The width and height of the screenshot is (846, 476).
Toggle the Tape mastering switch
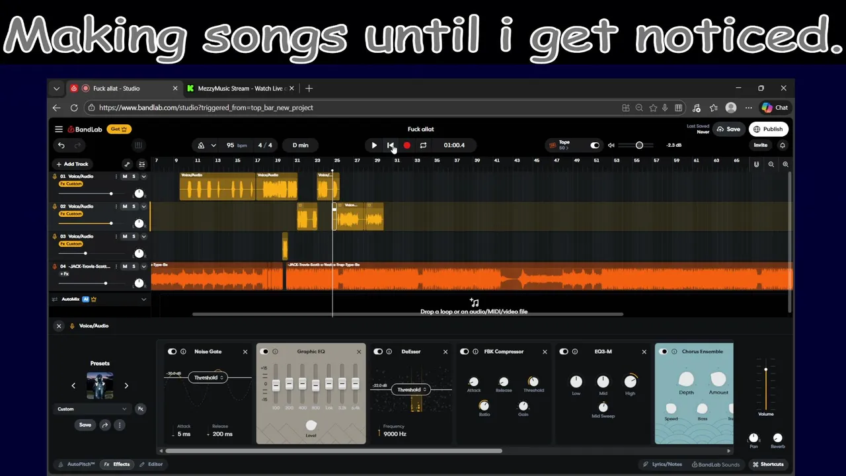[x=595, y=145]
